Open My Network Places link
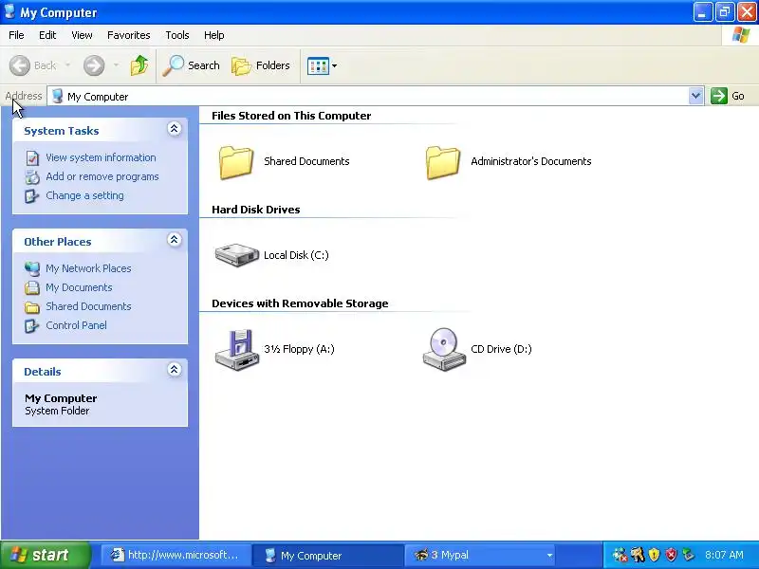 click(x=88, y=268)
